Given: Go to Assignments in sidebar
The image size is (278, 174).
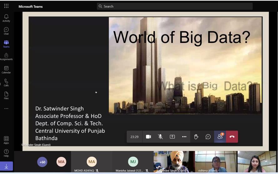Looking at the screenshot, I should pyautogui.click(x=6, y=57).
